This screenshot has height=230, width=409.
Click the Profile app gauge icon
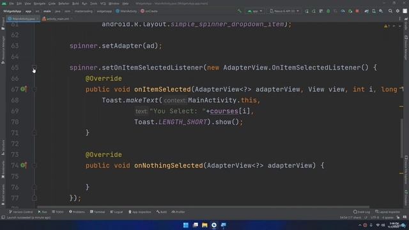(343, 11)
